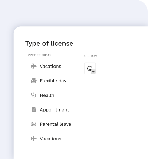This screenshot has width=148, height=159.
Task: Click the airplane icon below Parental leave
Action: coord(34,139)
